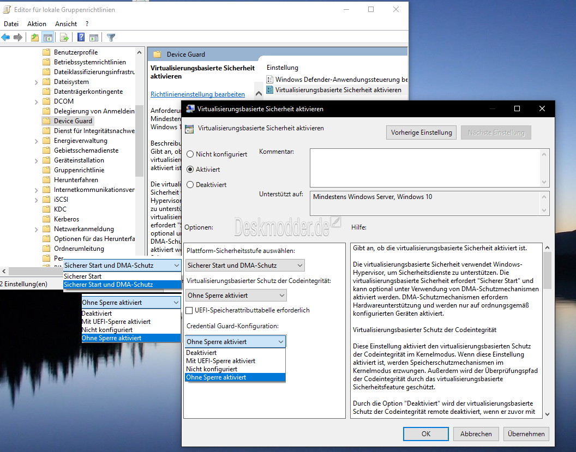Click the folder Up One Level icon
Viewport: 576px width, 452px height.
coord(35,37)
